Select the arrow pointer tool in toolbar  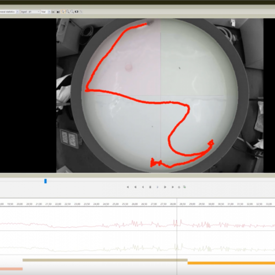(63, 11)
